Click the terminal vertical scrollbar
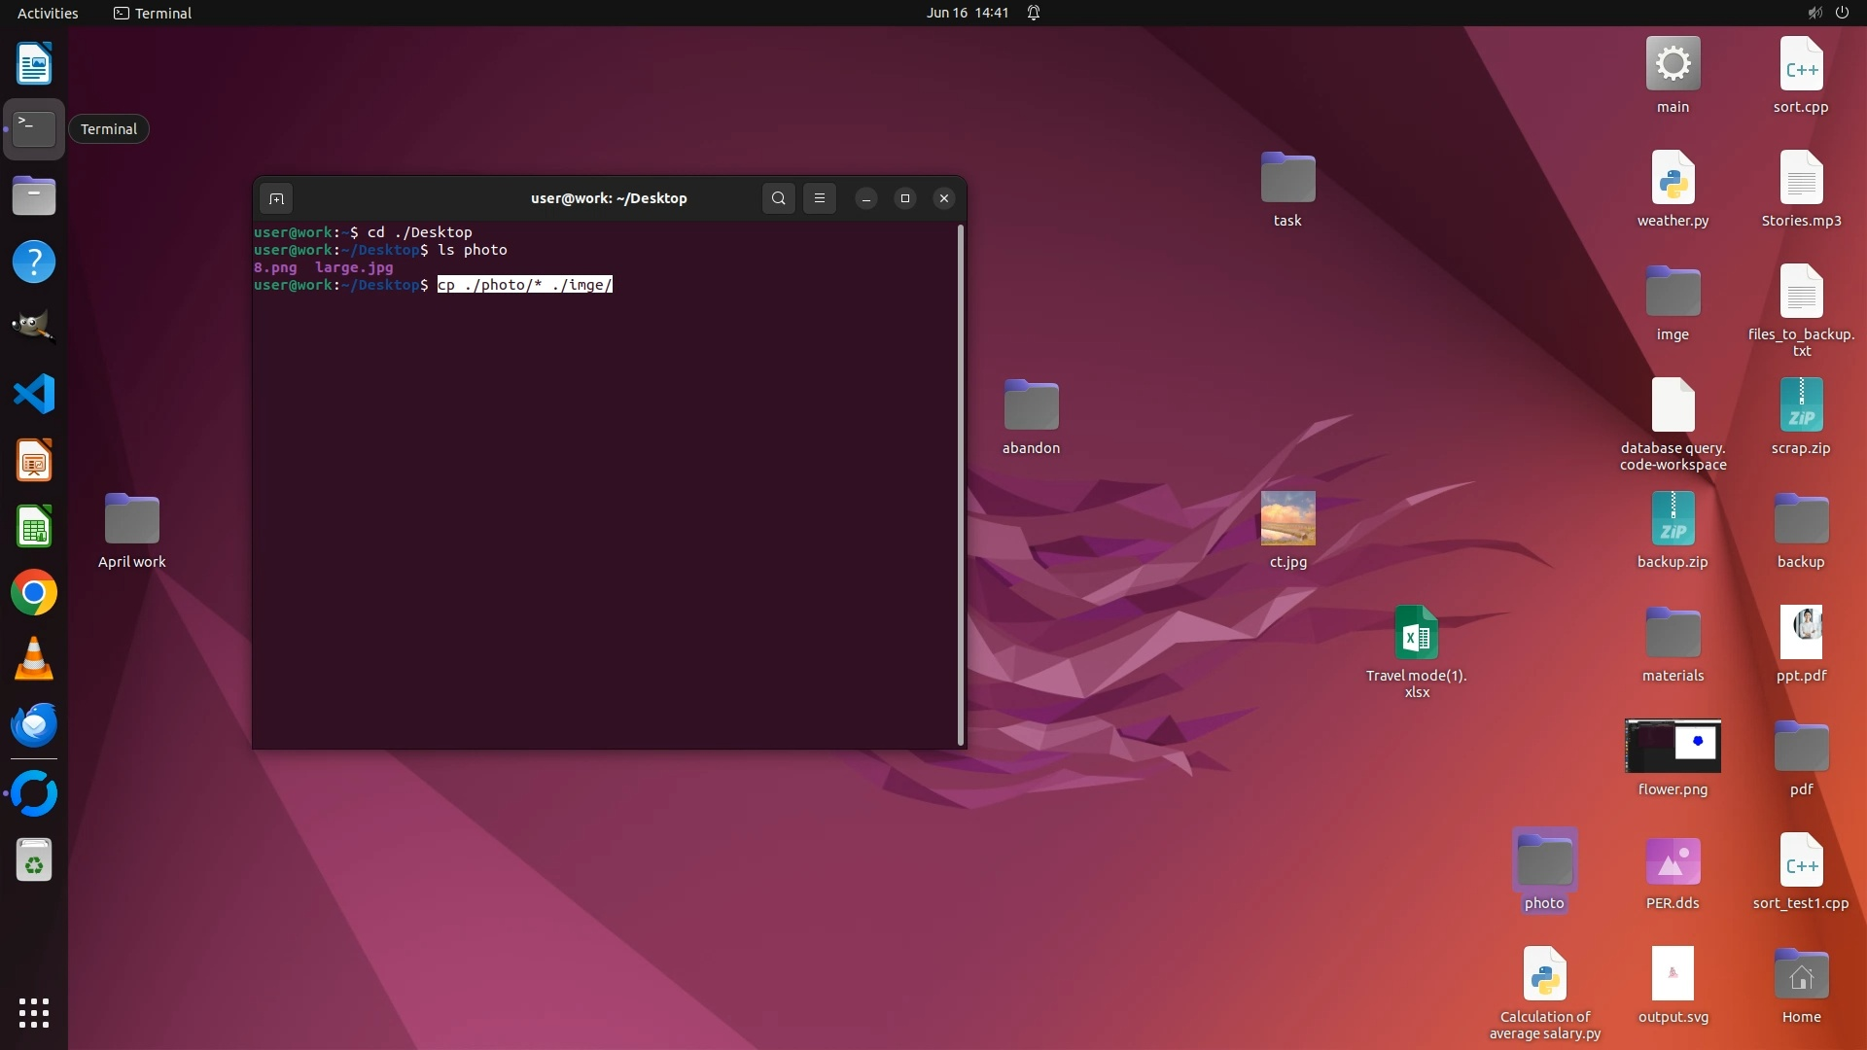This screenshot has width=1867, height=1050. click(961, 484)
